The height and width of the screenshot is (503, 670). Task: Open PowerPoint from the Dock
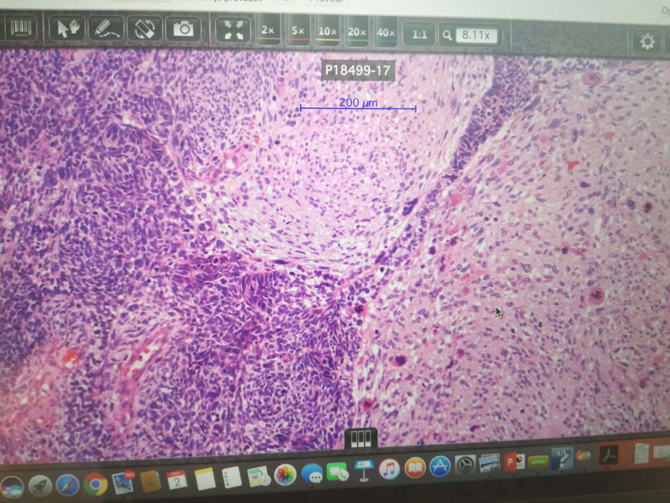coord(514,462)
